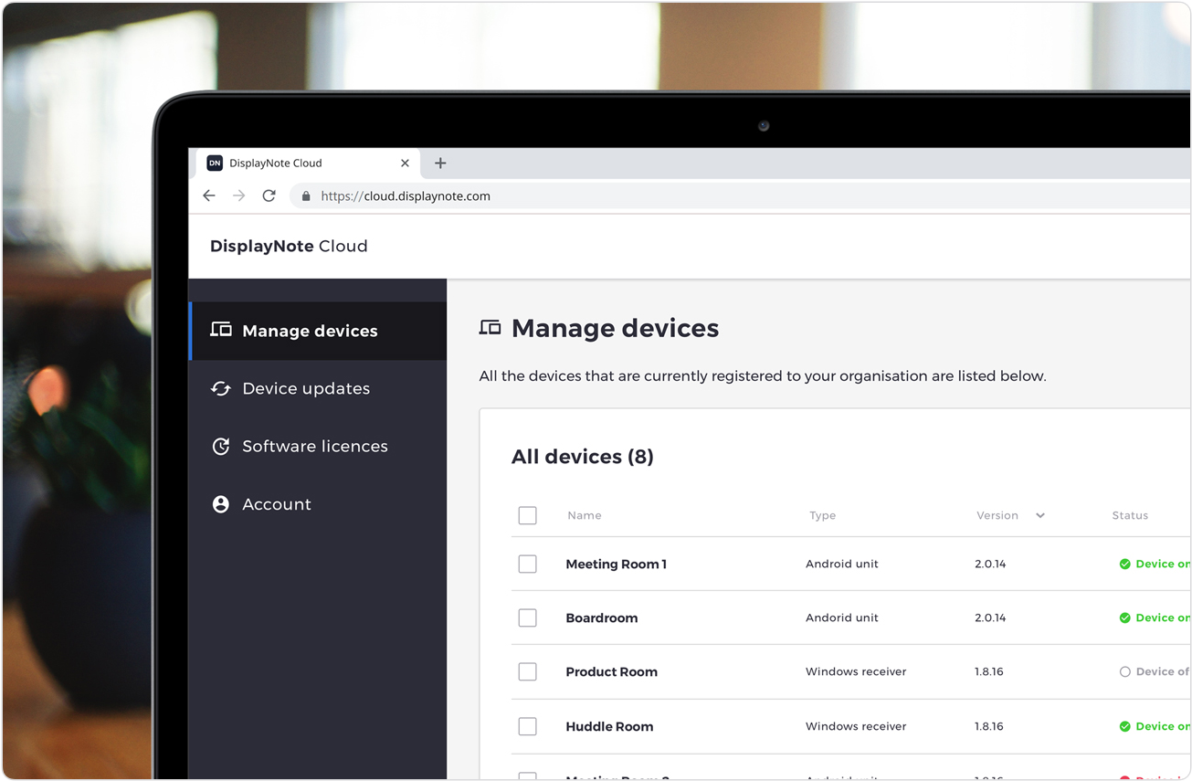Image resolution: width=1192 pixels, height=781 pixels.
Task: Open a new browser tab
Action: pos(440,164)
